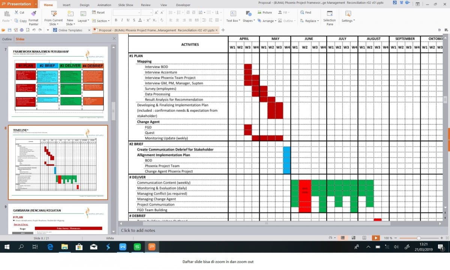Expand the Layout dropdown

point(83,21)
